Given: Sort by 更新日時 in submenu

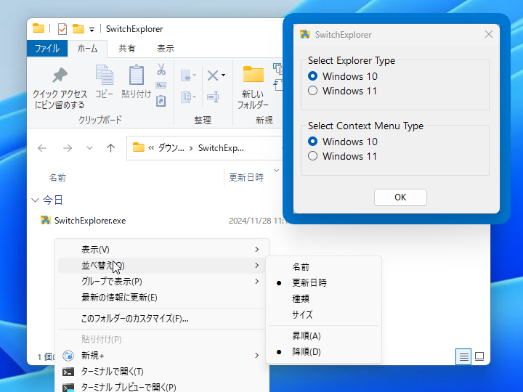Looking at the screenshot, I should point(323,283).
